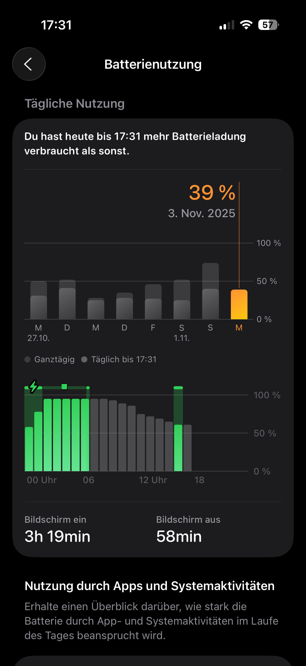This screenshot has width=306, height=666.
Task: Tap the back arrow button
Action: 29,64
